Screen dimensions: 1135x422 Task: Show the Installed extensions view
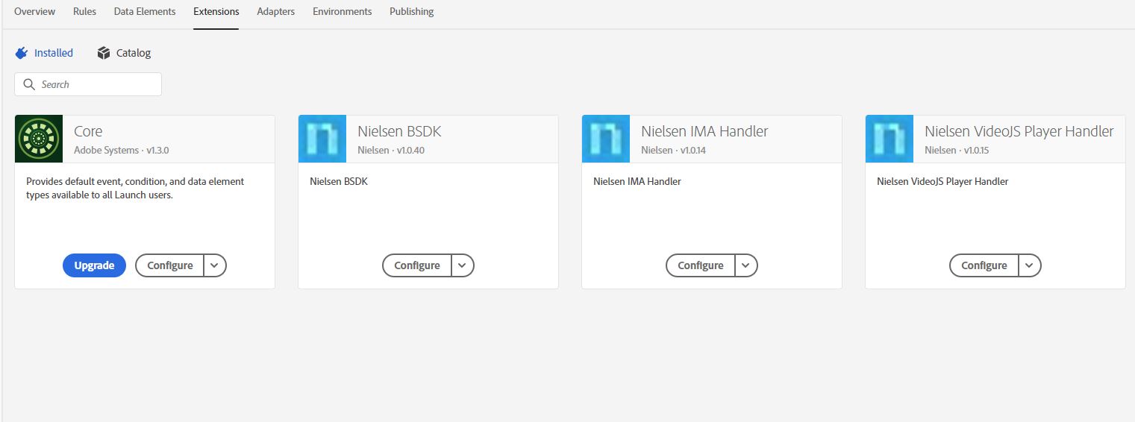point(44,53)
